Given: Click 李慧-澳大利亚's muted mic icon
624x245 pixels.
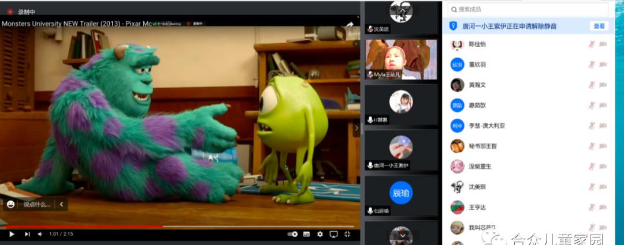Looking at the screenshot, I should coord(592,126).
